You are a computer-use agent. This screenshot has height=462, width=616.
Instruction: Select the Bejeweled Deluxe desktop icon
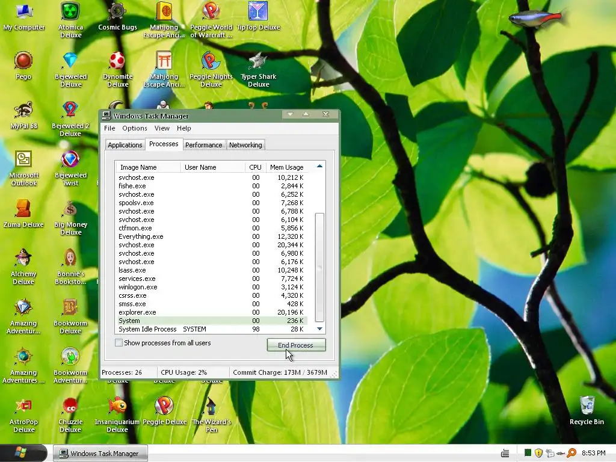tap(71, 70)
